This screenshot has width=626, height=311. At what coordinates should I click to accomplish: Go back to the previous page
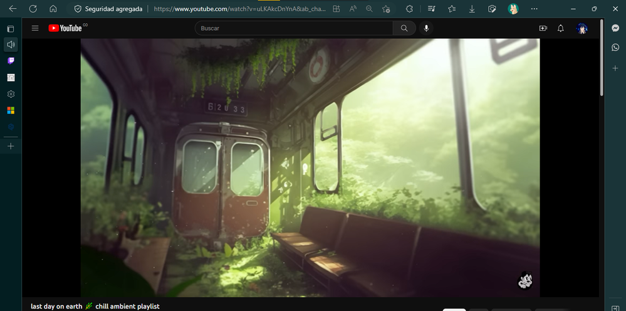(13, 9)
